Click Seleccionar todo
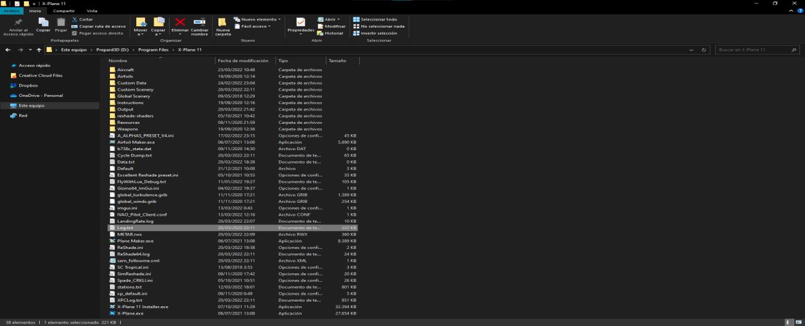The width and height of the screenshot is (805, 326). pyautogui.click(x=375, y=19)
